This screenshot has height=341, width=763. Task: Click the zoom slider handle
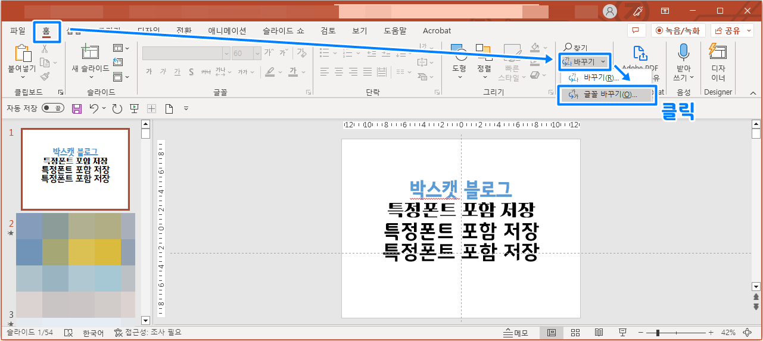pyautogui.click(x=657, y=333)
